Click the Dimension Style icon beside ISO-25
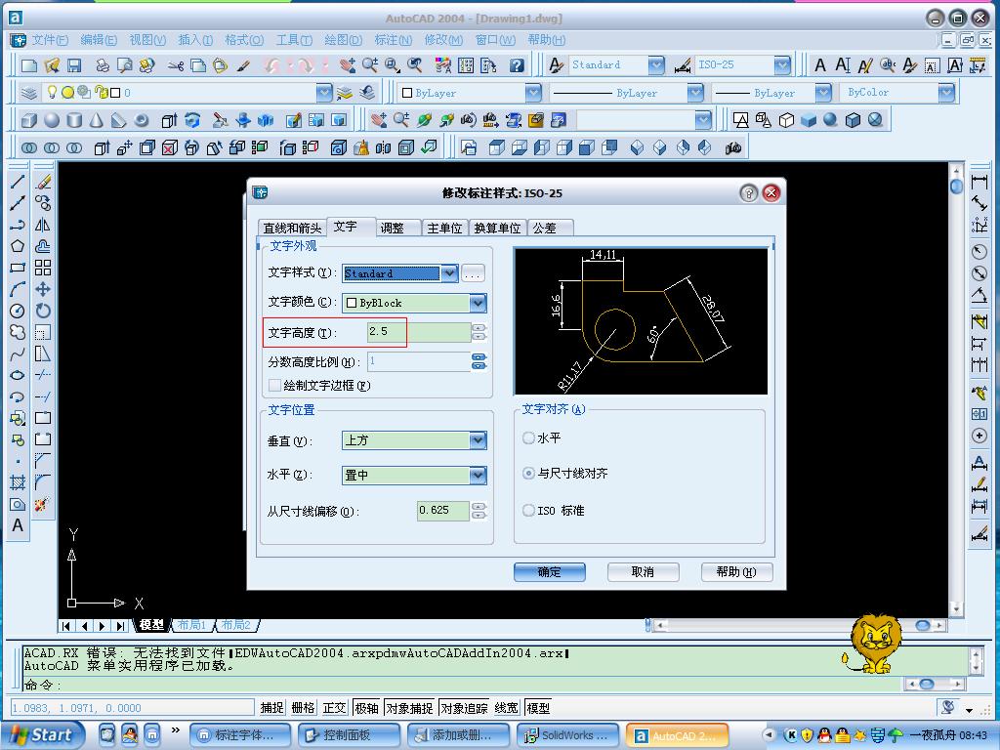The width and height of the screenshot is (1000, 750). (x=683, y=65)
